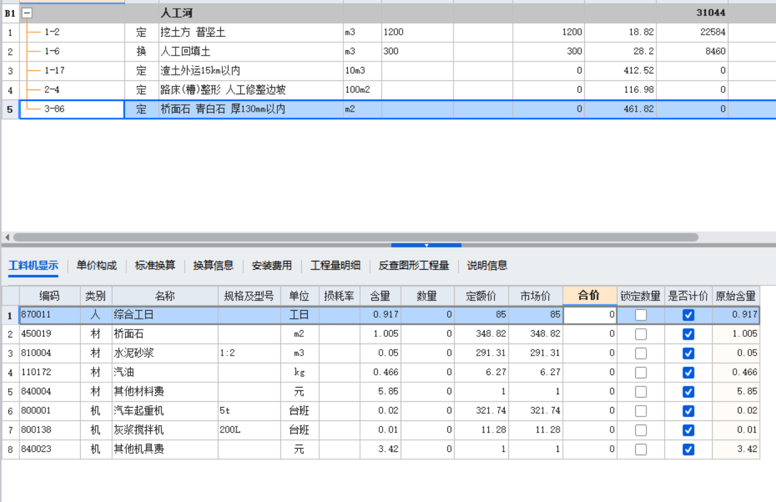Enable 锁定数量 for the 水泥砂浆 row
Screen dimensions: 776x502
pos(640,353)
